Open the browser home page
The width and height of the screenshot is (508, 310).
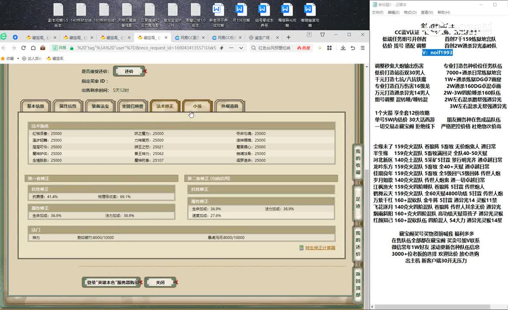33,48
